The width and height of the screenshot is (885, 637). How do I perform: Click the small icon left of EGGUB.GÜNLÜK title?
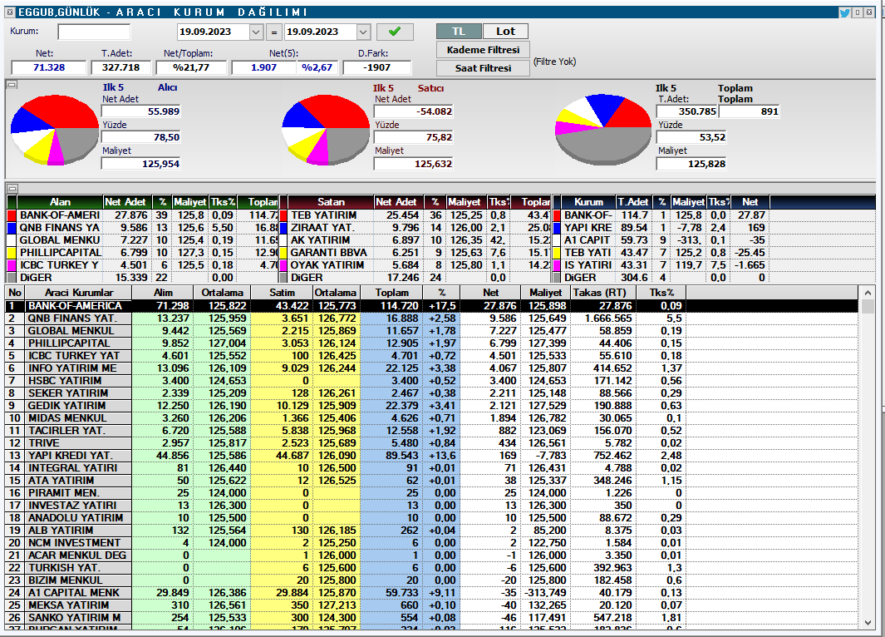click(x=10, y=12)
